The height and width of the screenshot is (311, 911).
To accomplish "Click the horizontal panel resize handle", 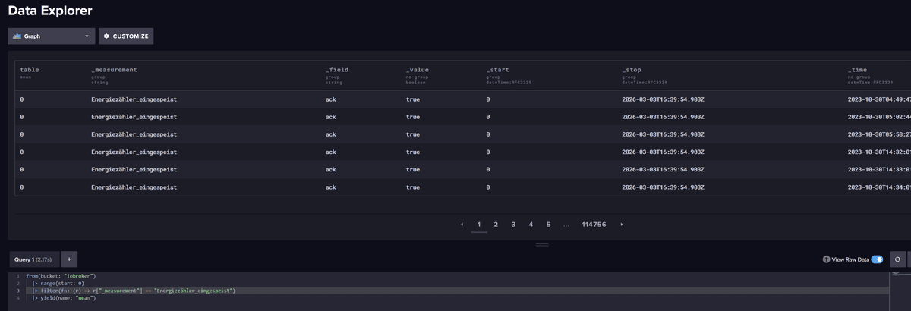I will pos(542,244).
